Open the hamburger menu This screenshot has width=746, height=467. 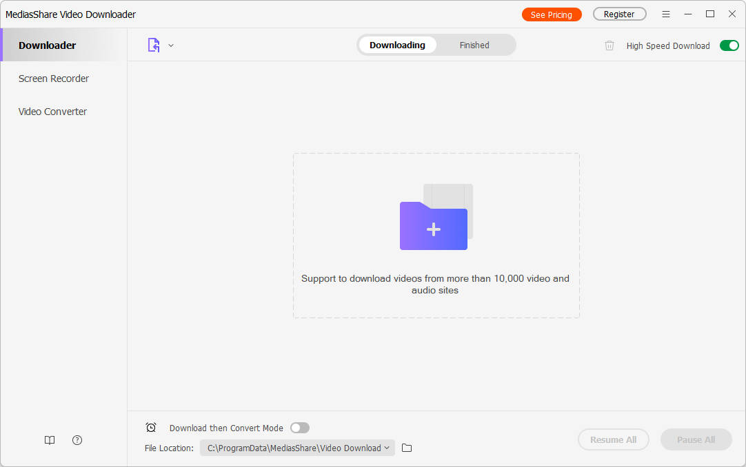(665, 13)
